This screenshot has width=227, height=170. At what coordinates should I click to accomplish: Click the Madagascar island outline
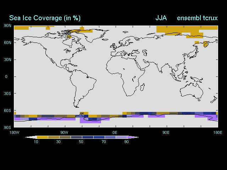pos(143,87)
